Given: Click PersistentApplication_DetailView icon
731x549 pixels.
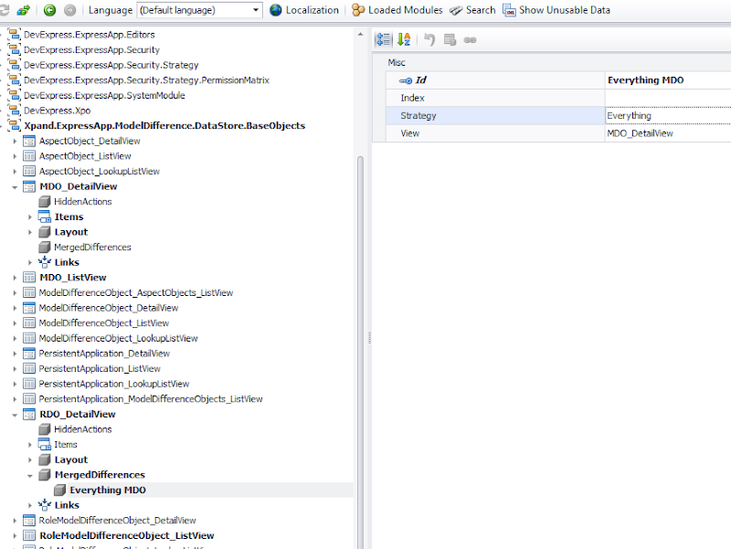Looking at the screenshot, I should pyautogui.click(x=29, y=354).
